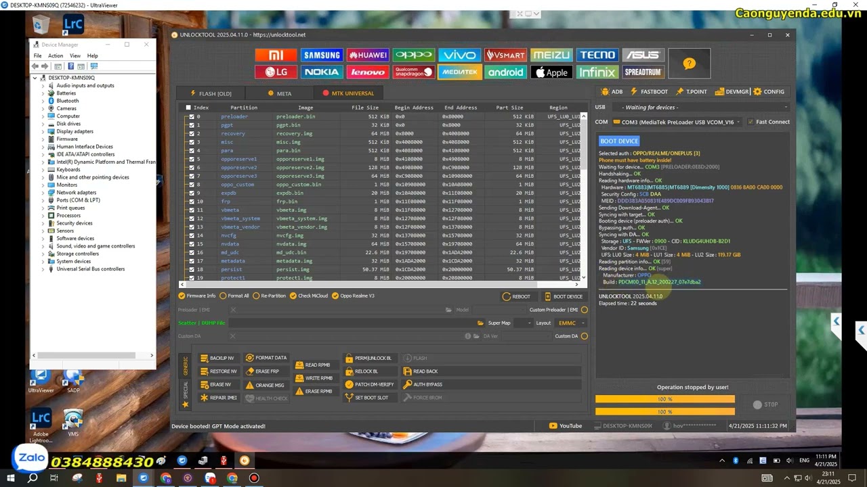Open the yellow question mark help tile
867x487 pixels.
click(689, 64)
